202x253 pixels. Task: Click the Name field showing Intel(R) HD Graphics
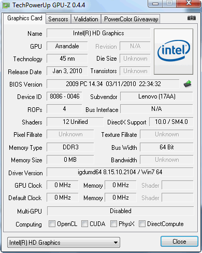[x=98, y=33]
